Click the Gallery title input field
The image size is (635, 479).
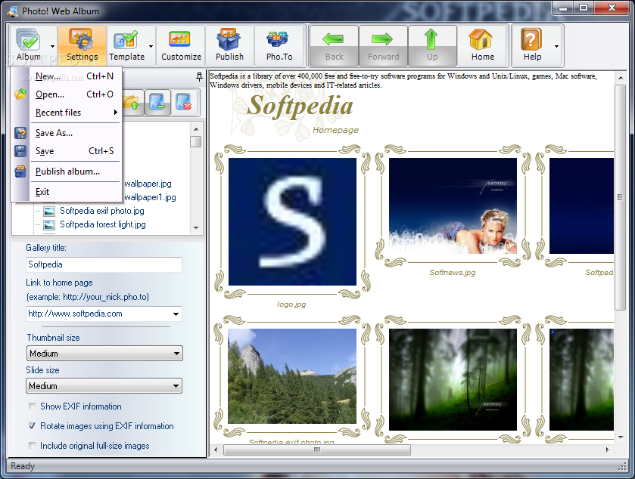pos(104,264)
